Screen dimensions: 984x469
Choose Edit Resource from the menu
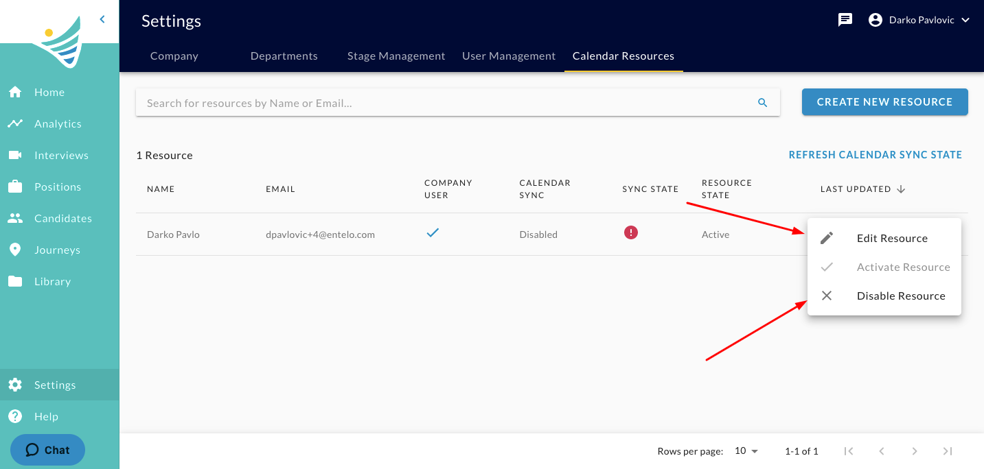tap(884, 238)
